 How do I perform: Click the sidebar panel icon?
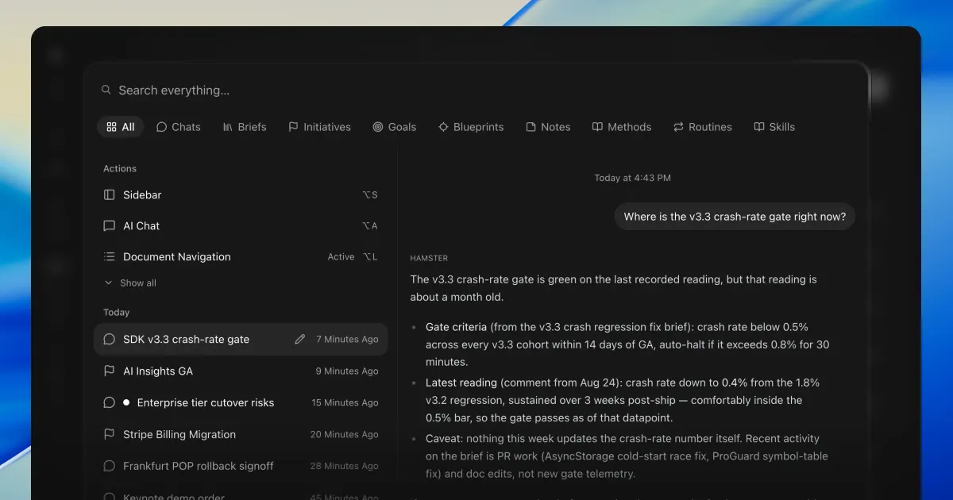click(110, 194)
